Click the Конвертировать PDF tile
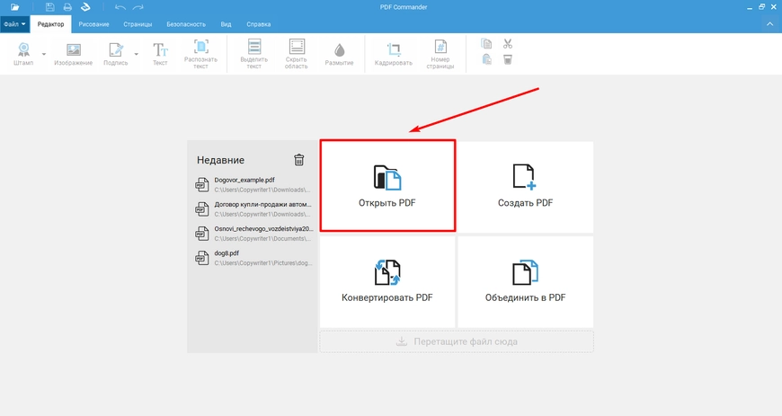This screenshot has width=782, height=416. pos(387,282)
